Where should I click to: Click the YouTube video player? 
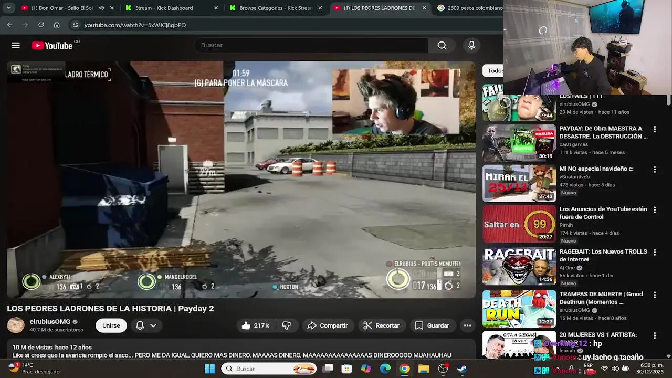click(x=241, y=180)
